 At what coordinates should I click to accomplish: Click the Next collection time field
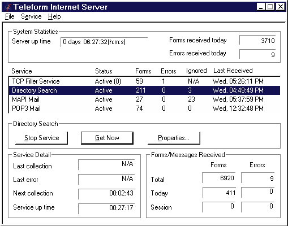pos(106,194)
